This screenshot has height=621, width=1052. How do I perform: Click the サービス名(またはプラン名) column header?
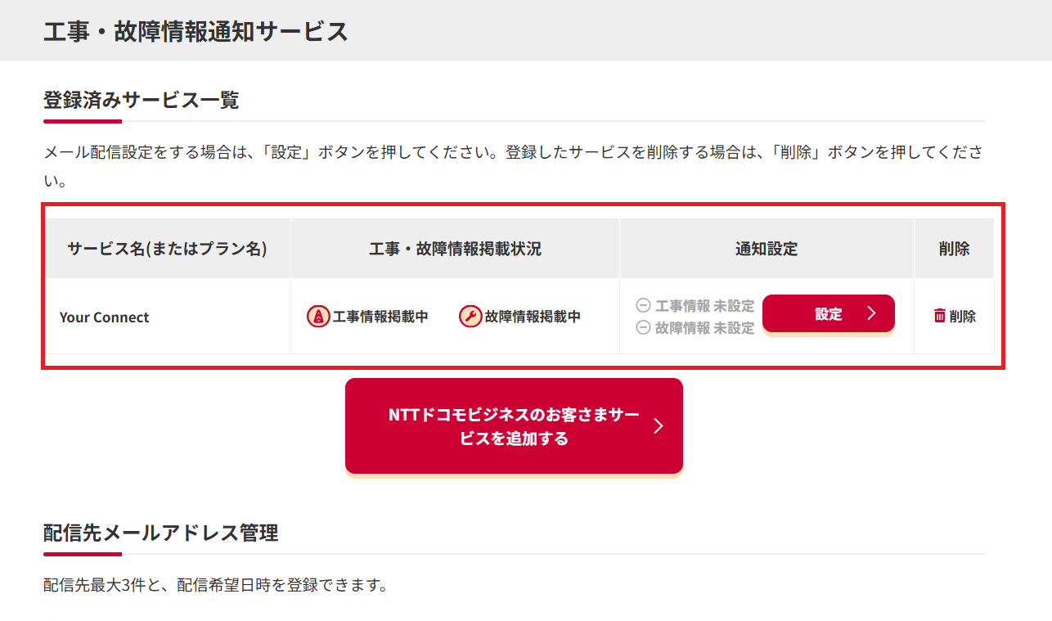pos(168,249)
